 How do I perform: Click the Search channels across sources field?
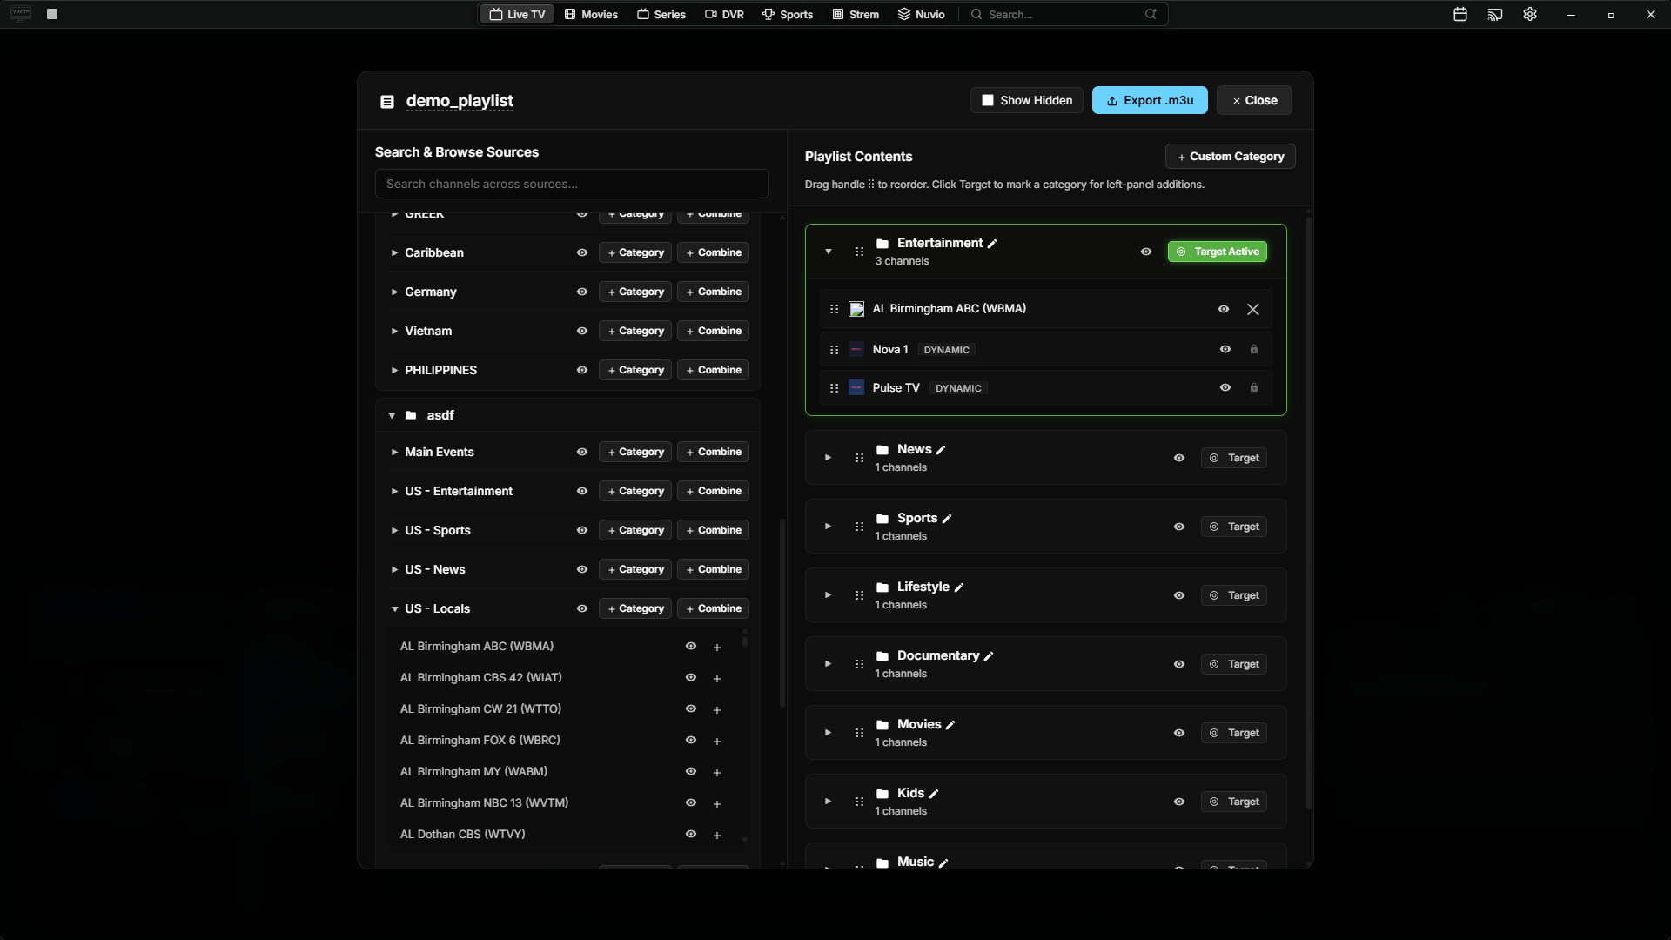click(572, 184)
